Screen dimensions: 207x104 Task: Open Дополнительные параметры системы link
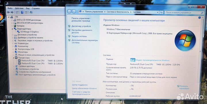[85, 42]
